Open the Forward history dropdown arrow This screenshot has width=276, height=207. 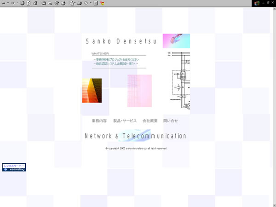tap(17, 3)
